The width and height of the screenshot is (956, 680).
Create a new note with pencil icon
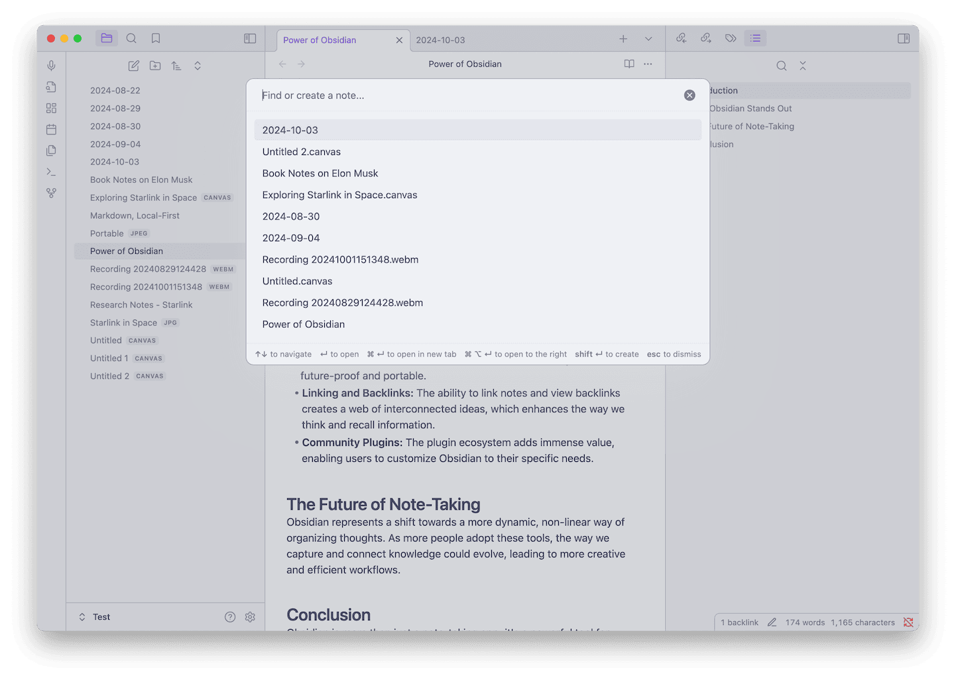[133, 66]
